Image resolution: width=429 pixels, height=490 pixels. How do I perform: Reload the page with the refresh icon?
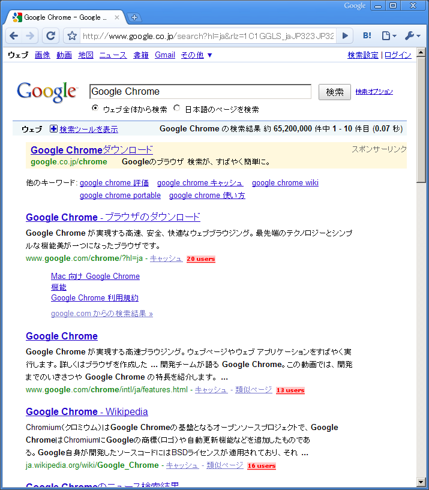click(x=50, y=36)
